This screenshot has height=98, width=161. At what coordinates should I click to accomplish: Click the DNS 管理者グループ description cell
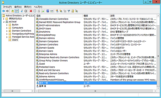[x=119, y=32]
